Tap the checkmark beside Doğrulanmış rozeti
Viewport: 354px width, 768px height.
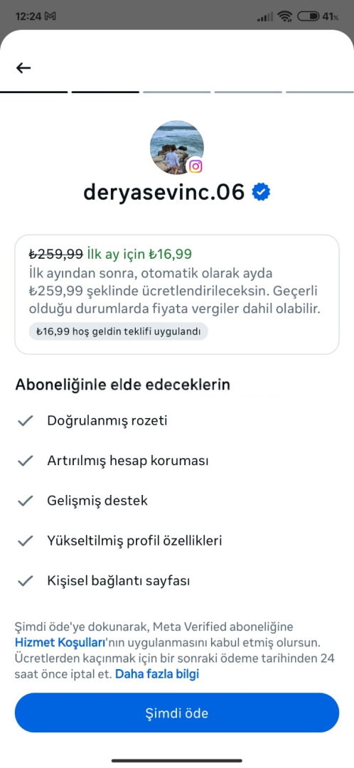click(25, 421)
